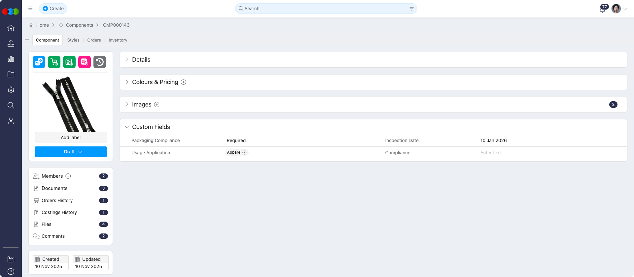Image resolution: width=634 pixels, height=277 pixels.
Task: Remove the Apparel tag
Action: (245, 152)
